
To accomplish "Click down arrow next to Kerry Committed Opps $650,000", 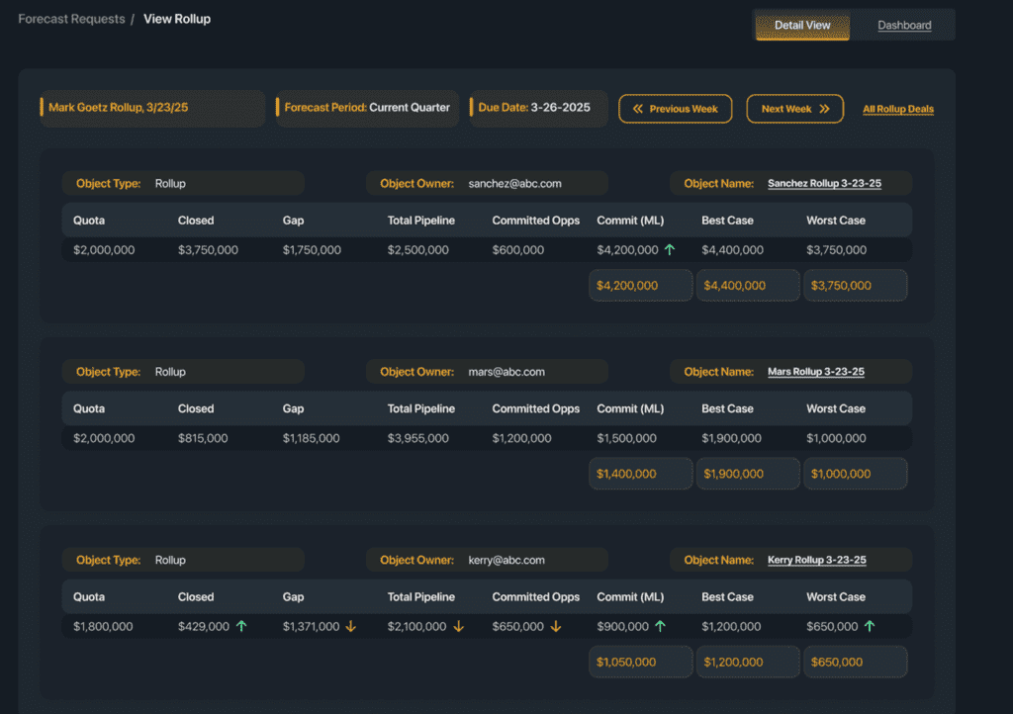I will [x=556, y=626].
